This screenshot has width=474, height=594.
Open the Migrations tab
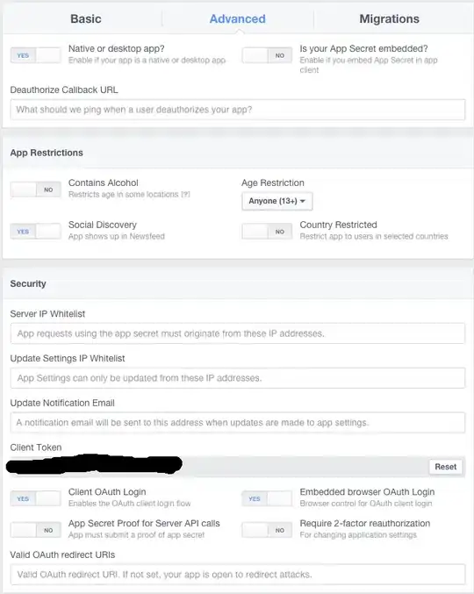[x=389, y=19]
